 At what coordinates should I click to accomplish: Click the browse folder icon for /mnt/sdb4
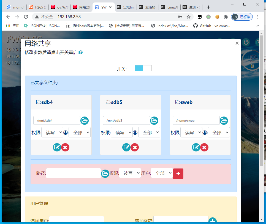tap(85, 120)
